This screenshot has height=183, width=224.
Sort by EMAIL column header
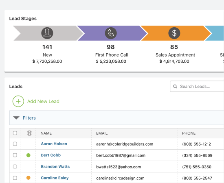102,133
